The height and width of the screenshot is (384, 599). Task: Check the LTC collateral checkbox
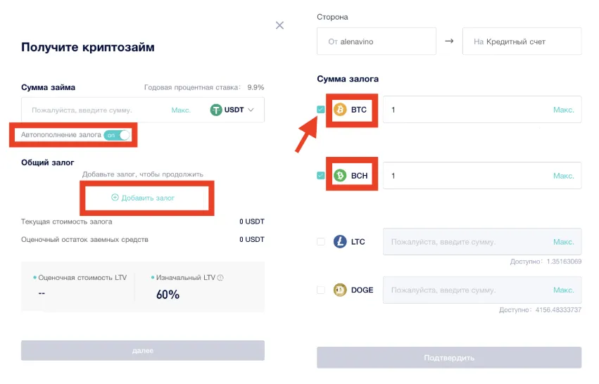321,241
